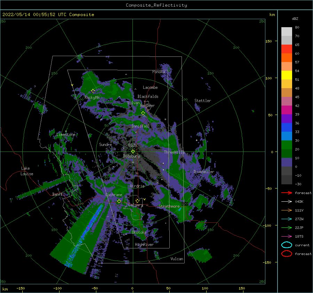Click the yellow diamond marker below Cochrane
Image resolution: width=313 pixels, height=293 pixels.
point(119,201)
